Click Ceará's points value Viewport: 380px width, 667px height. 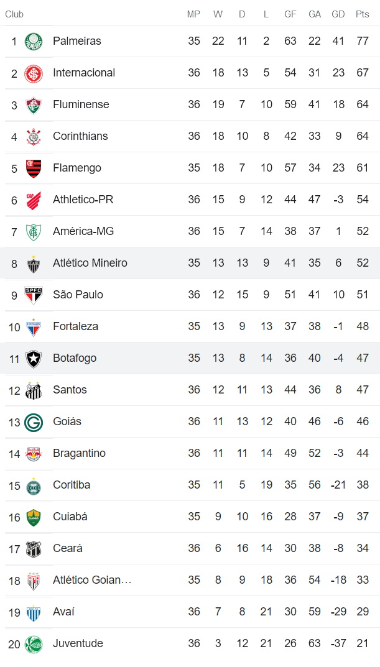point(363,548)
